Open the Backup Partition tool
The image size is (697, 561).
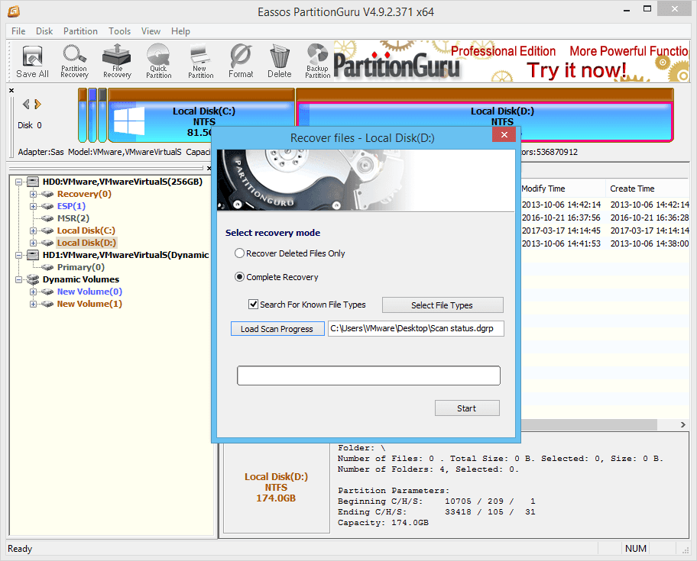point(317,62)
